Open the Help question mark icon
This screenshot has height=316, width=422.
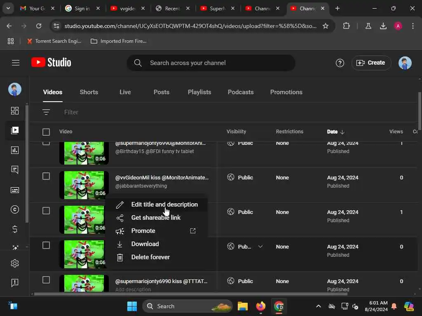(340, 63)
